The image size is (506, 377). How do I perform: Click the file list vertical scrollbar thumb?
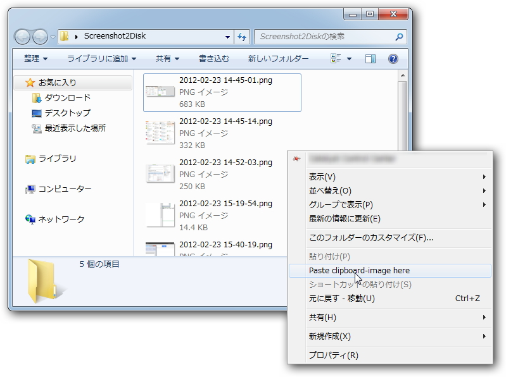point(402,115)
